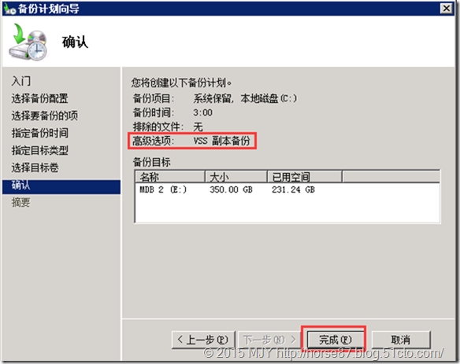
Task: Select the highlighted 确认 step
Action: (x=61, y=187)
